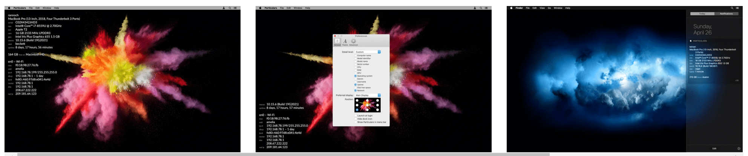Image resolution: width=748 pixels, height=156 pixels.
Task: Open the Go menu in Finder
Action: 549,8
